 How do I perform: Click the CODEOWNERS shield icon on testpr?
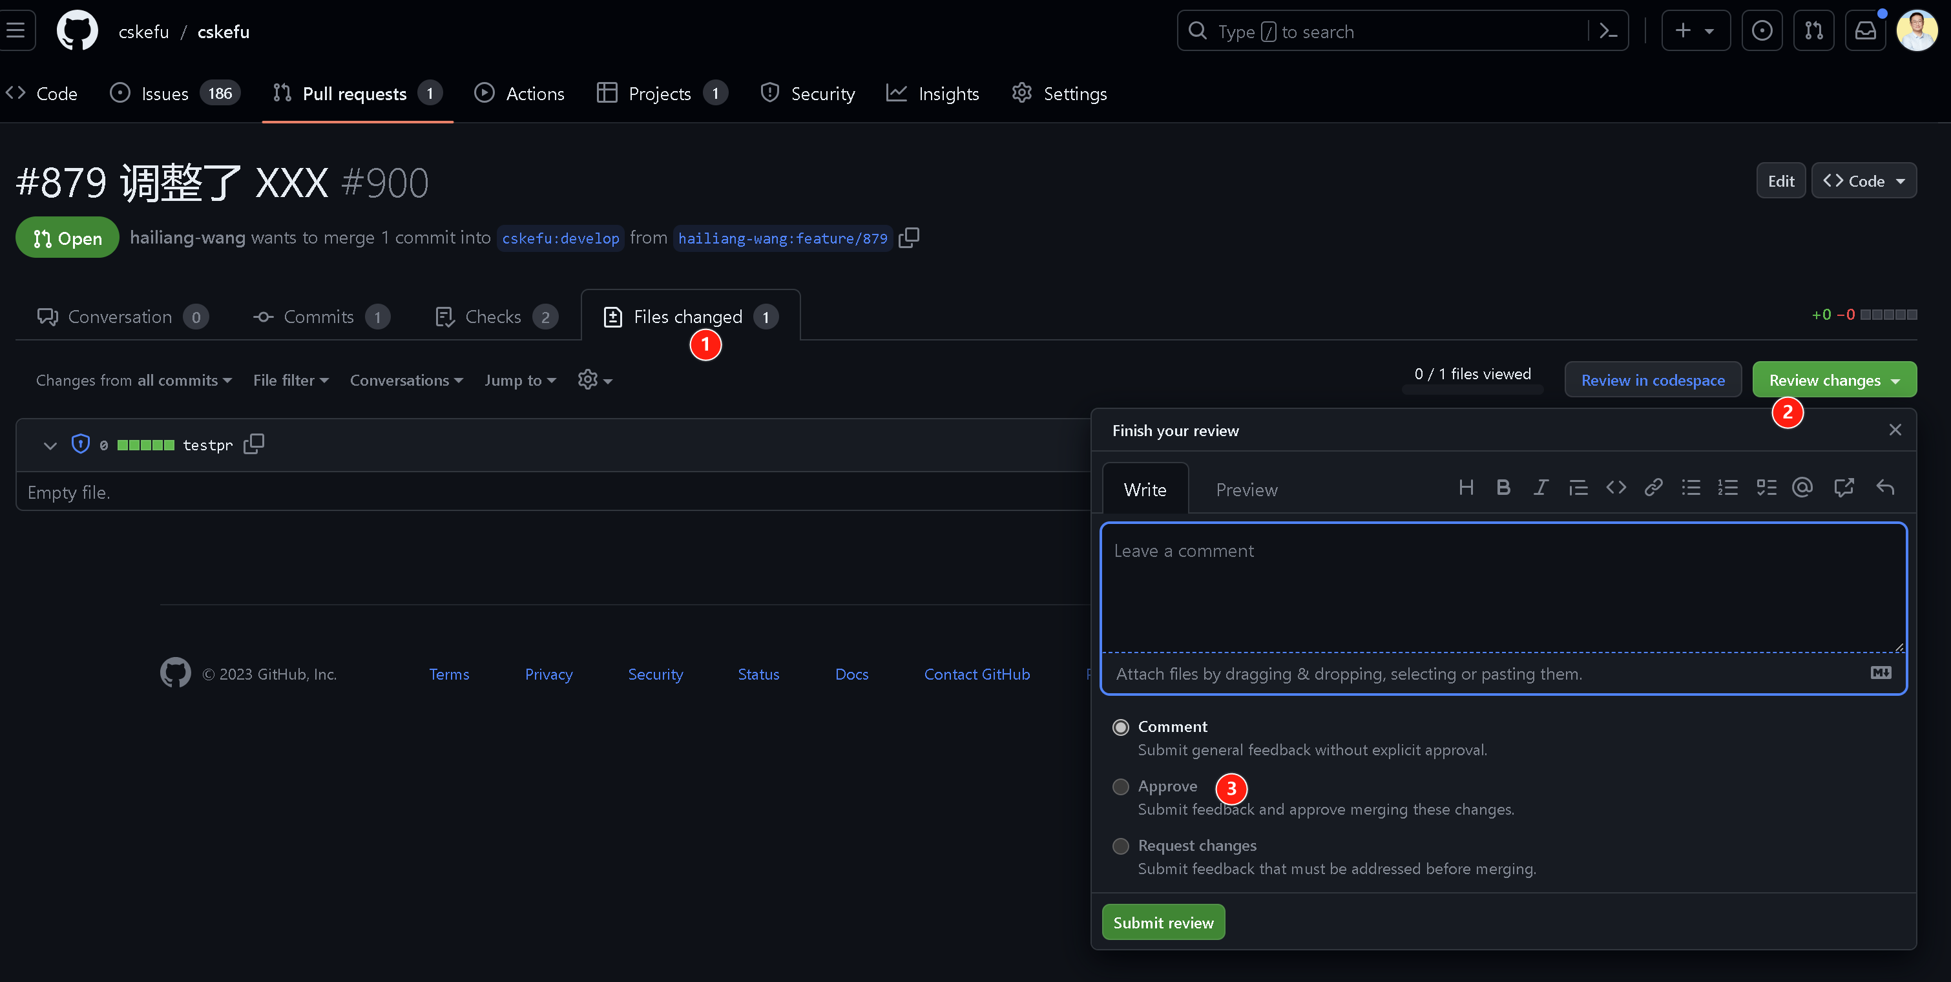pos(80,444)
